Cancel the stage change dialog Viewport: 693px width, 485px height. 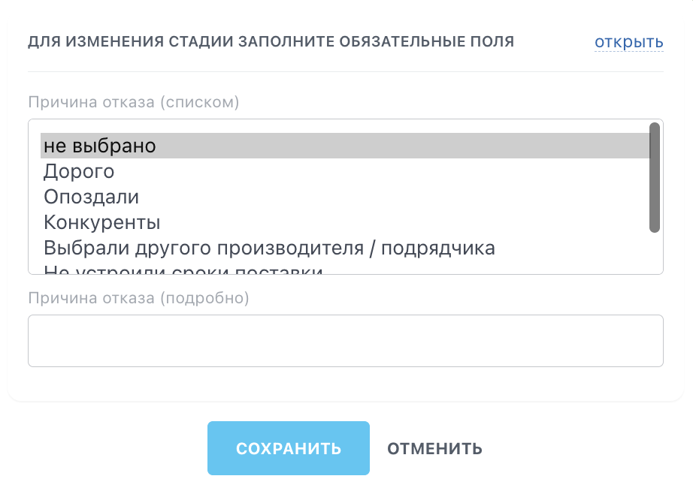coord(434,449)
